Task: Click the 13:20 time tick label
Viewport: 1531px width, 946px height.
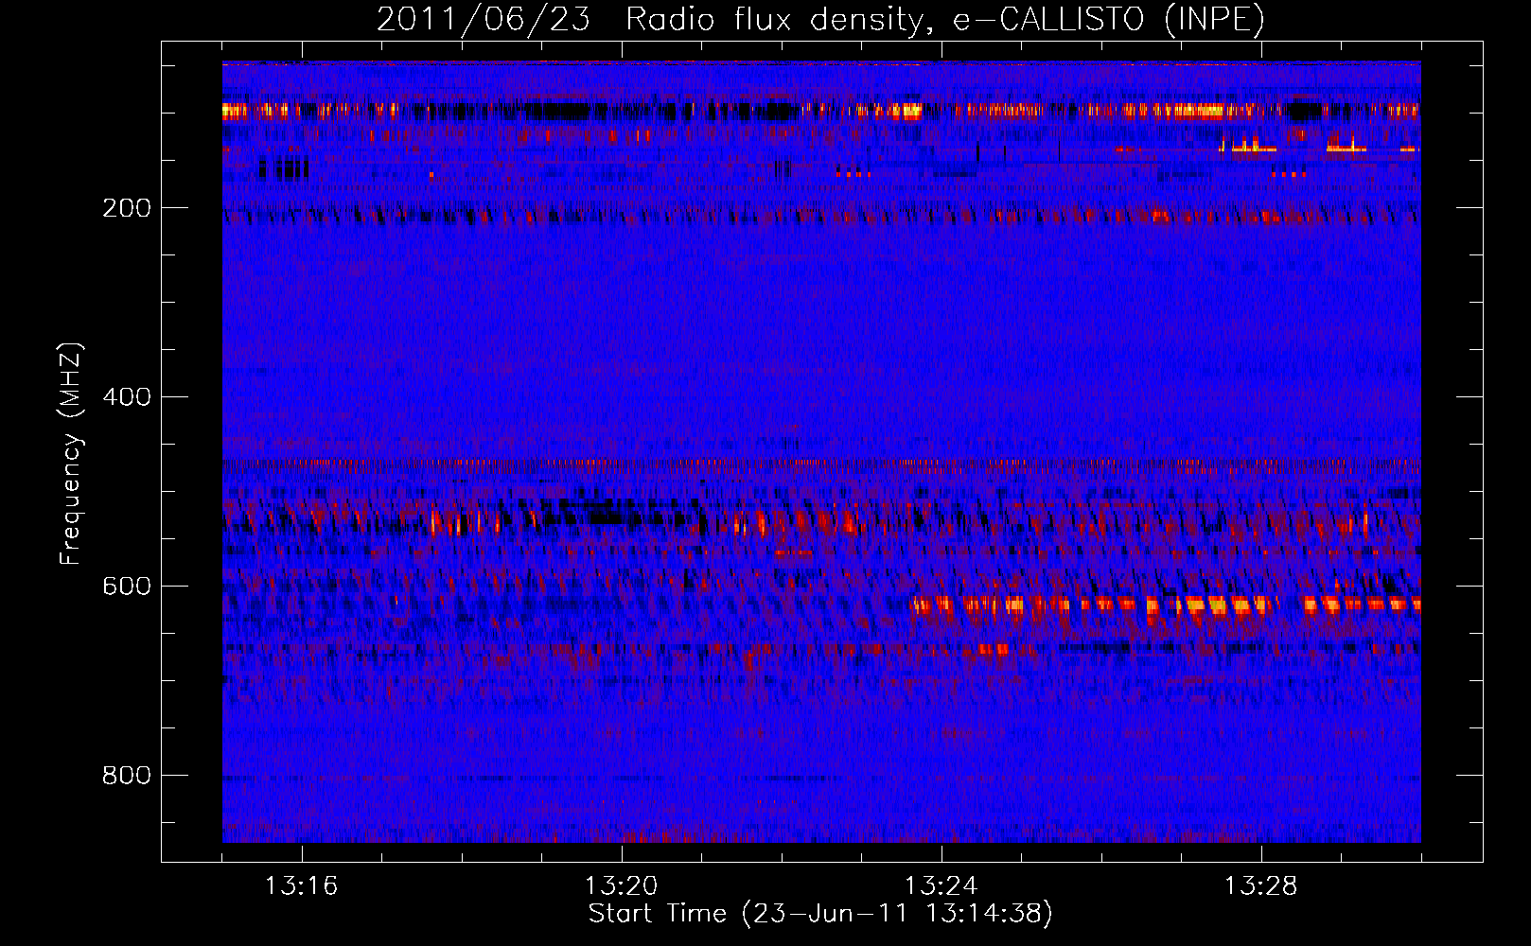Action: 621,886
